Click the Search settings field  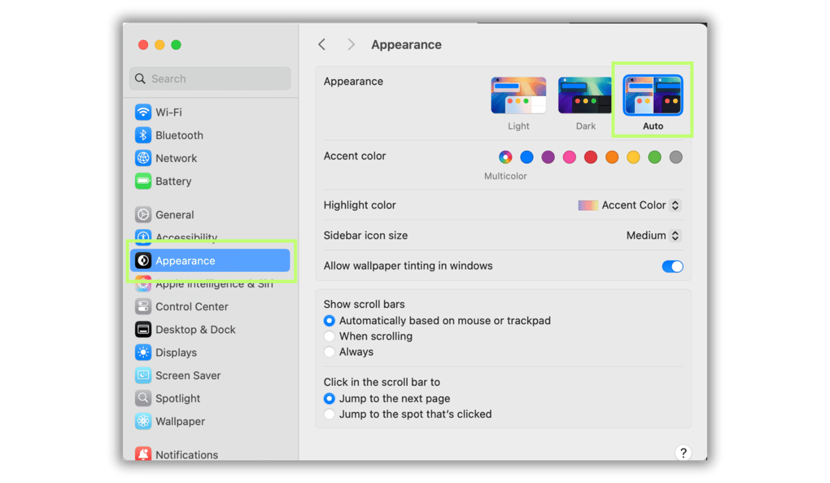[210, 79]
